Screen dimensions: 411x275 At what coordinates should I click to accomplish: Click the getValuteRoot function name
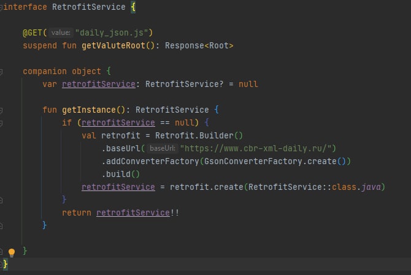click(113, 45)
